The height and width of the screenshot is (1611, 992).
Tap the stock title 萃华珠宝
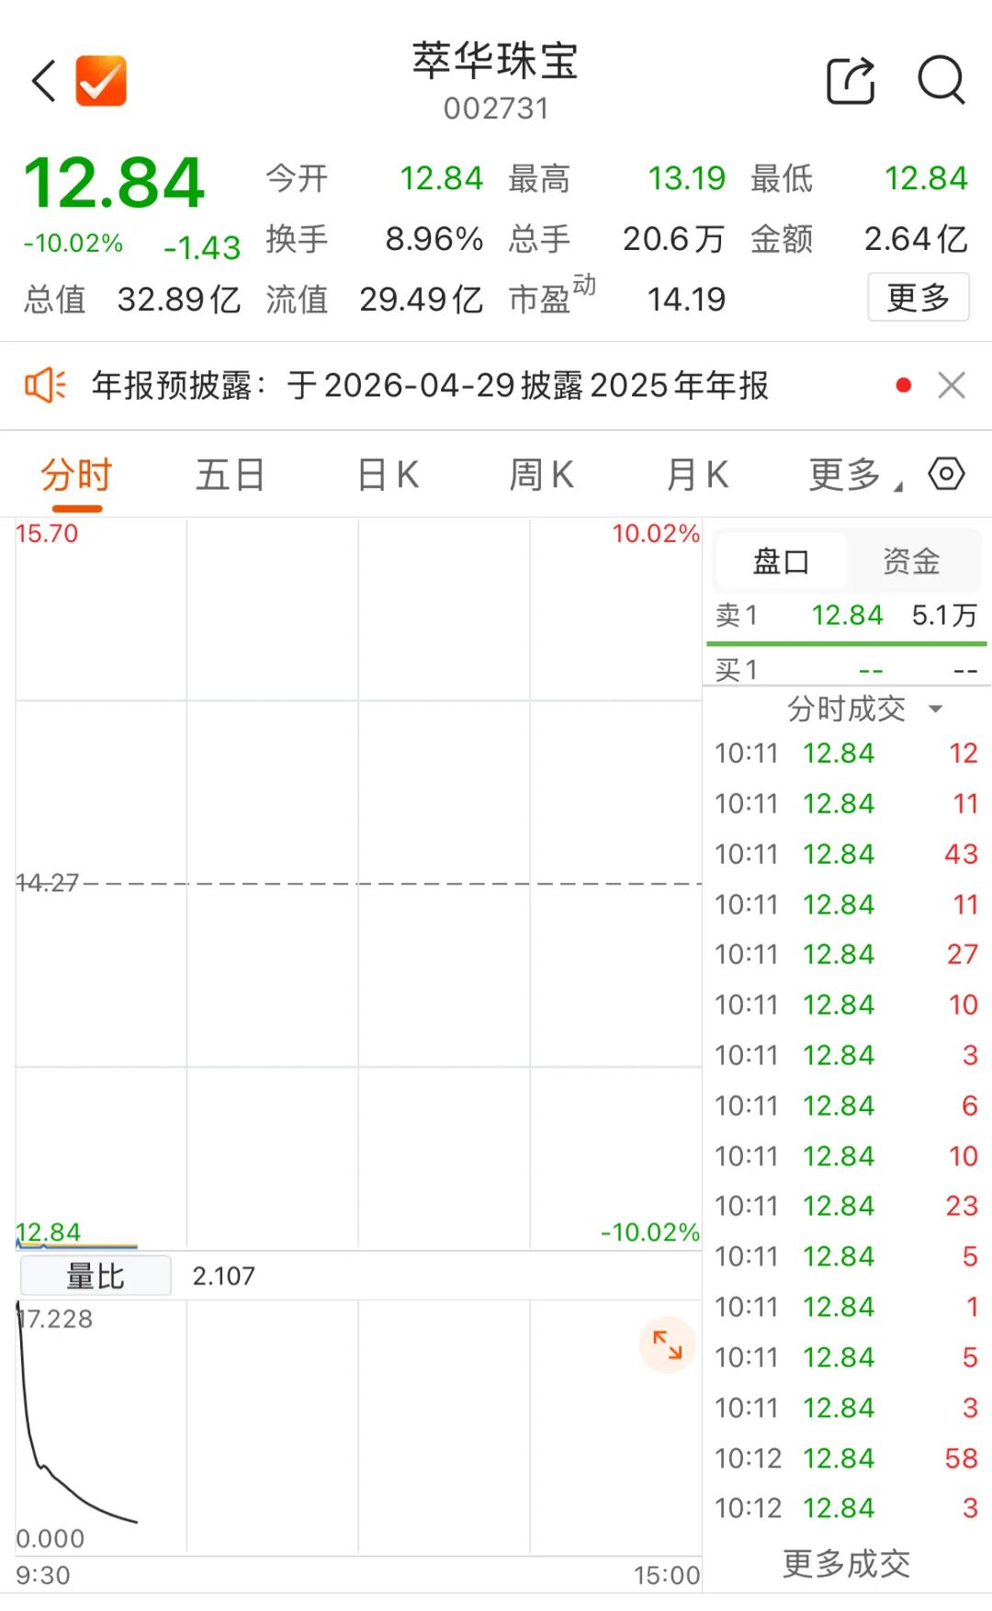(x=495, y=62)
